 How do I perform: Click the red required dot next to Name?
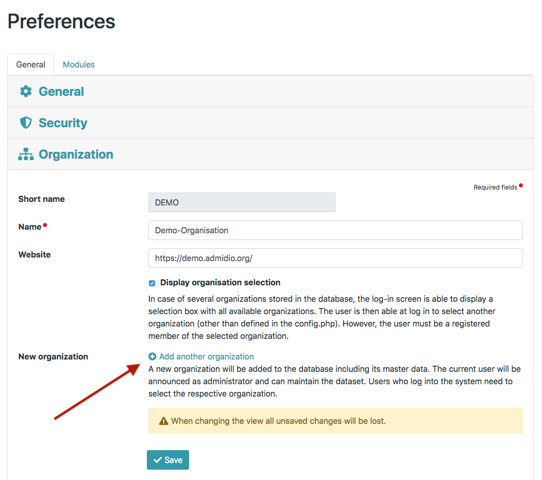45,225
